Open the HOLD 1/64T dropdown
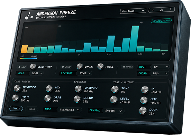 36,73
